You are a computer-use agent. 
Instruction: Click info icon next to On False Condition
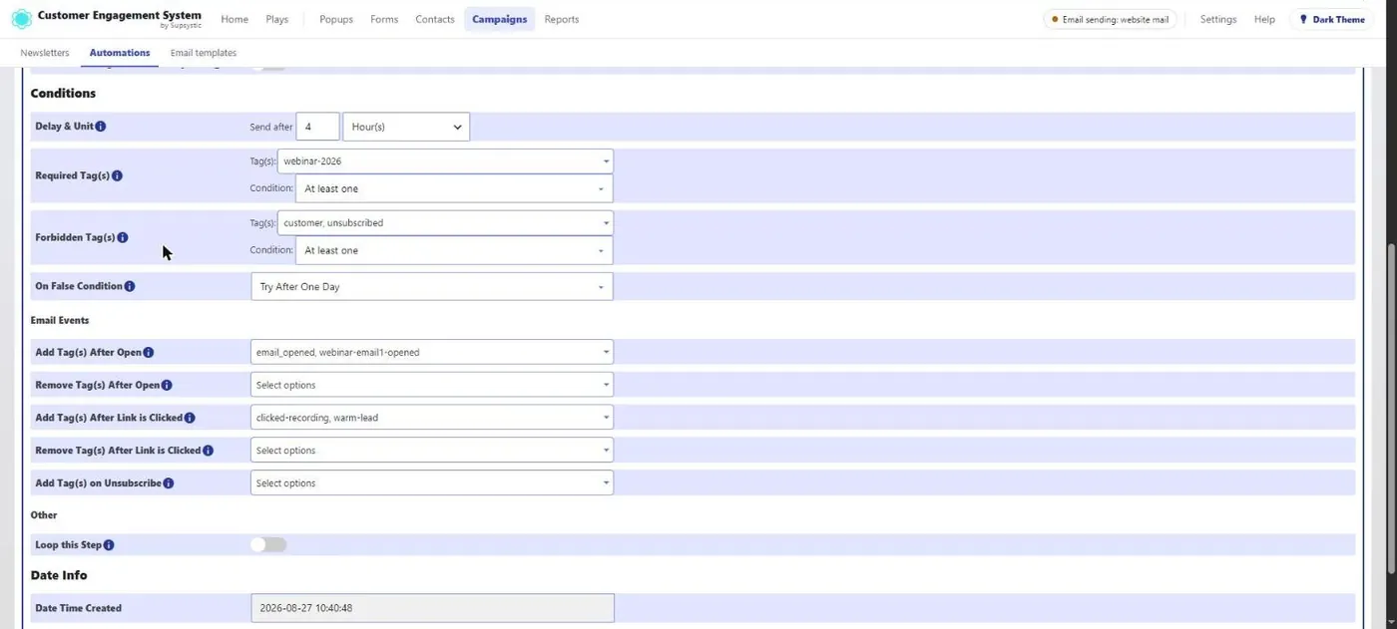pyautogui.click(x=130, y=286)
